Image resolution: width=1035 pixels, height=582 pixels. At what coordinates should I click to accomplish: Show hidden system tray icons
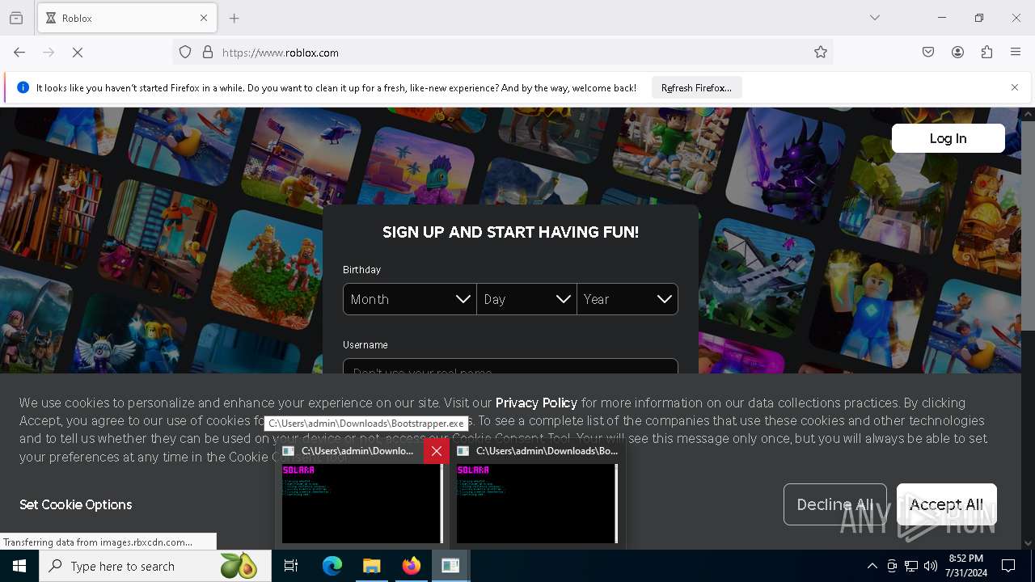872,566
